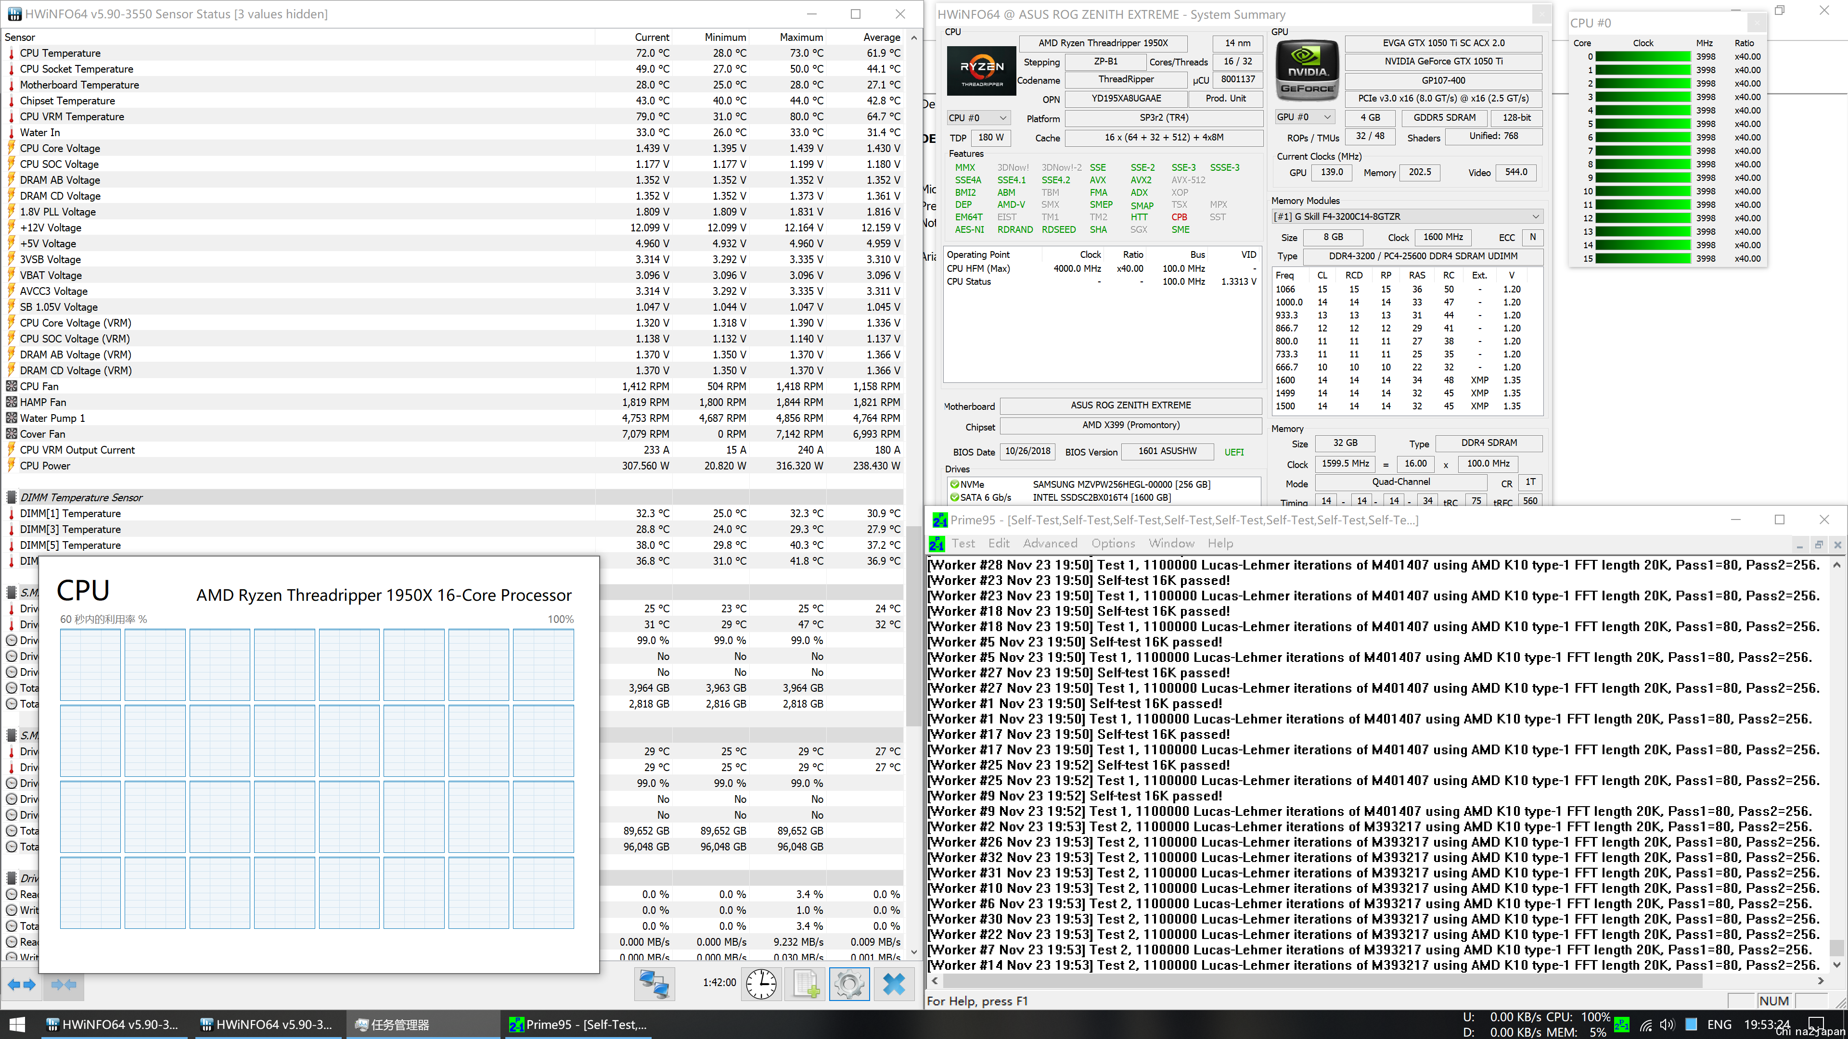Screen dimensions: 1848x1039
Task: Close sensors with the blue X icon
Action: 894,984
